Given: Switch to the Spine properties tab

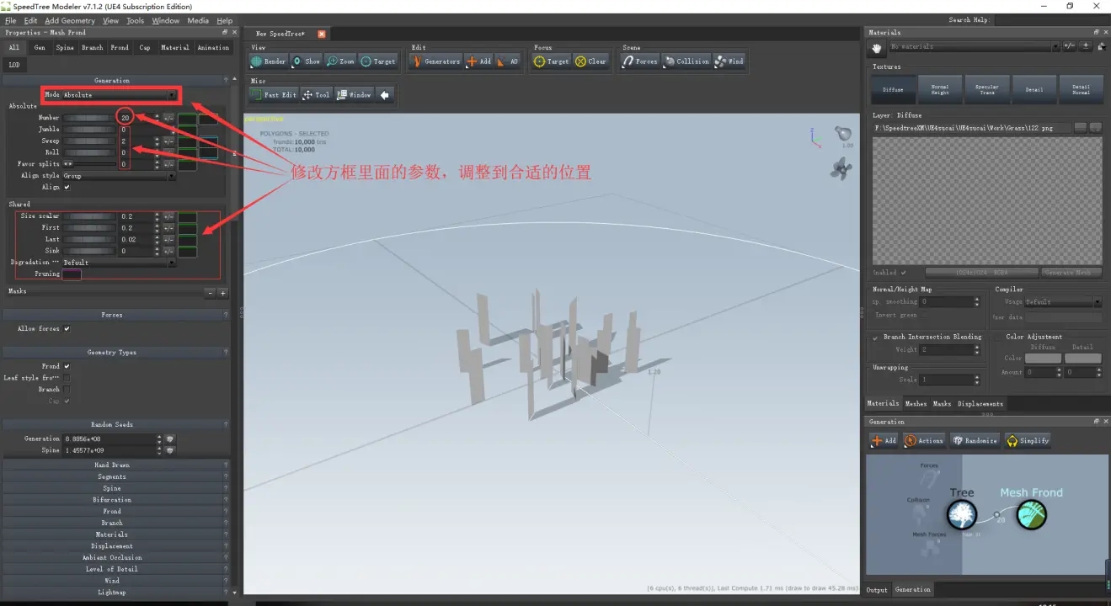Looking at the screenshot, I should click(65, 48).
